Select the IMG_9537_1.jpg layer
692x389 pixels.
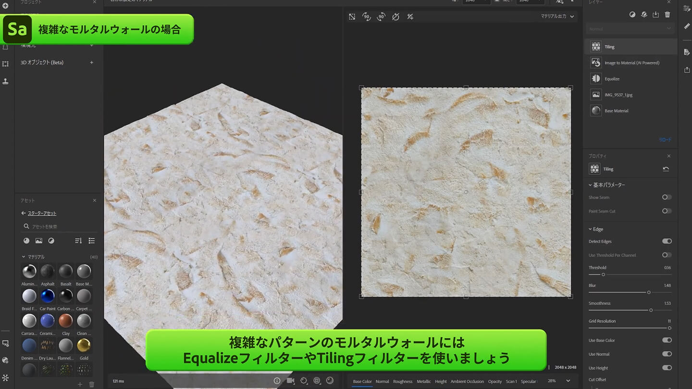click(630, 95)
